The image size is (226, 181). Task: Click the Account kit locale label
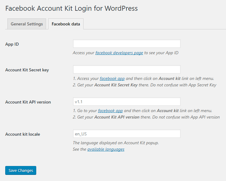tap(23, 134)
